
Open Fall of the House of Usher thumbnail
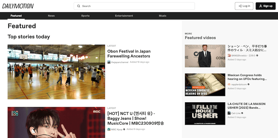pos(205,114)
